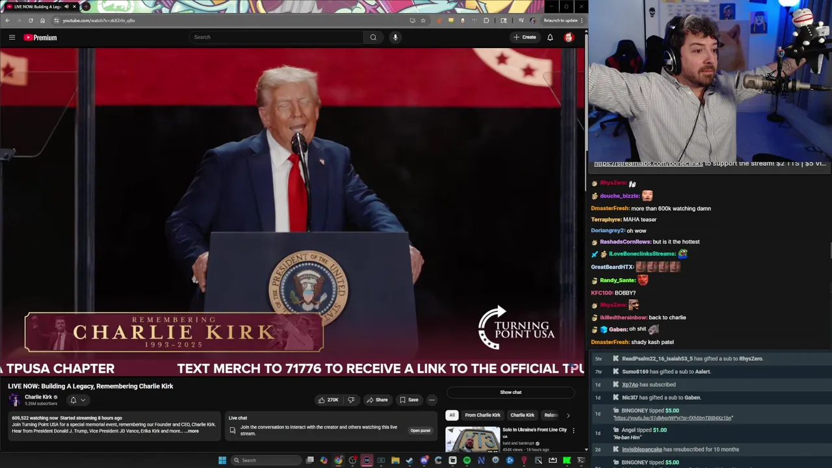Click Gaben username in chat
832x468 pixels.
click(x=617, y=330)
